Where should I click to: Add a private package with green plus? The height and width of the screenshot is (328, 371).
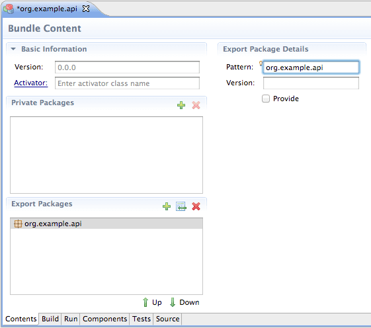point(181,105)
